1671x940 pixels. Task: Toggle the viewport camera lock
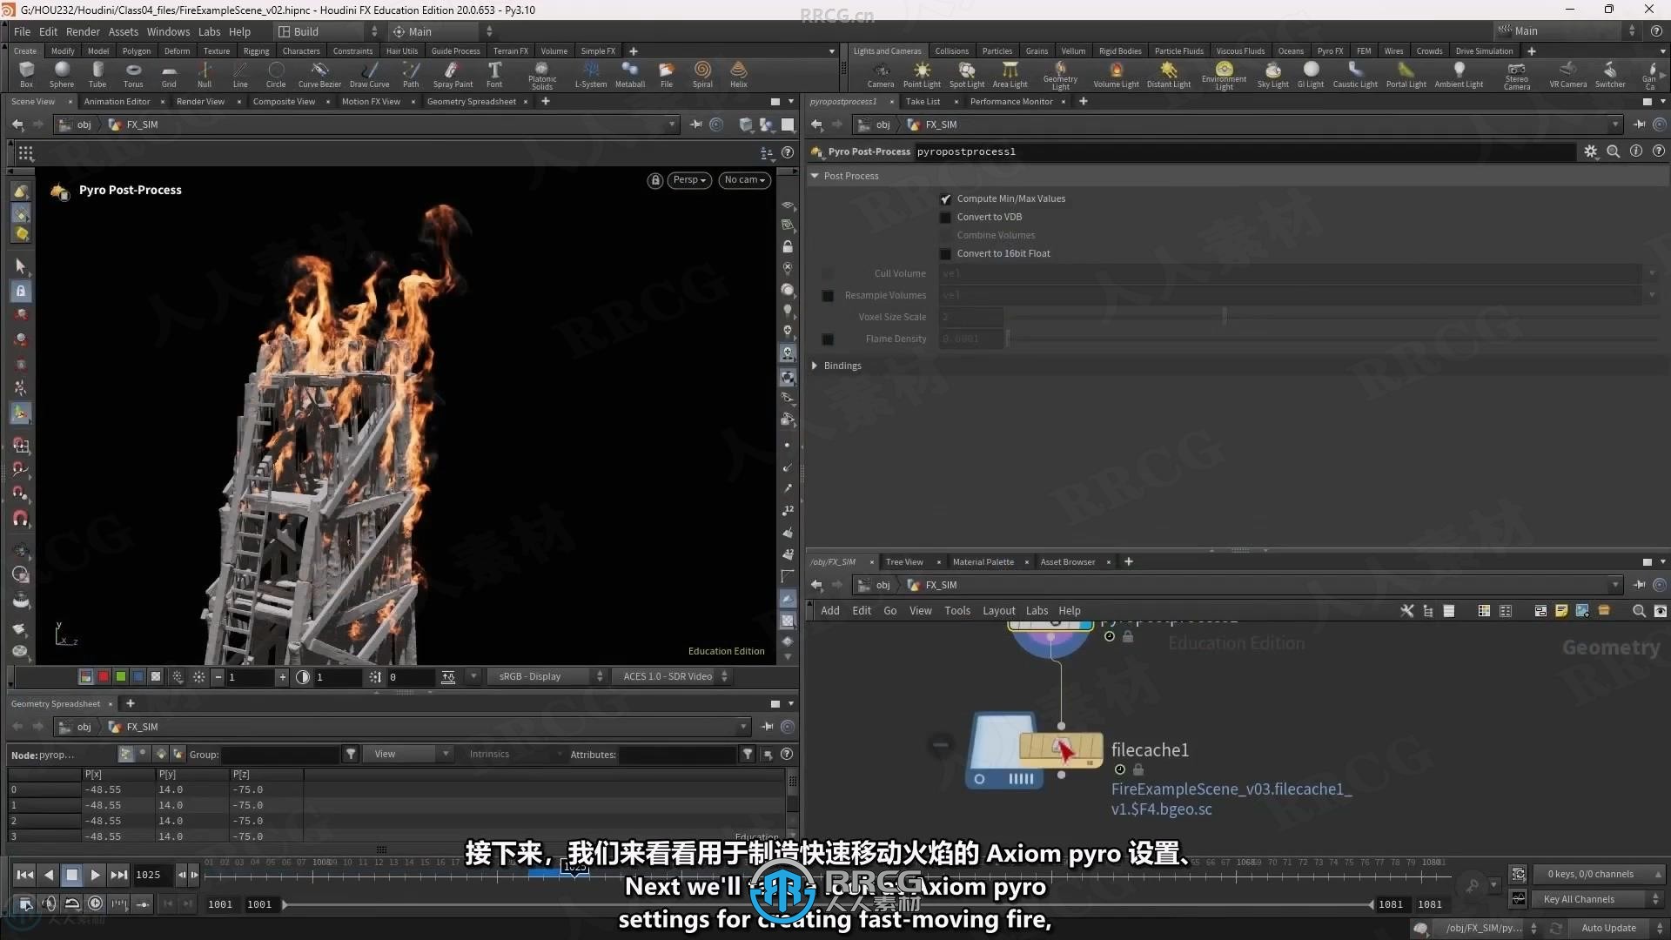tap(655, 180)
